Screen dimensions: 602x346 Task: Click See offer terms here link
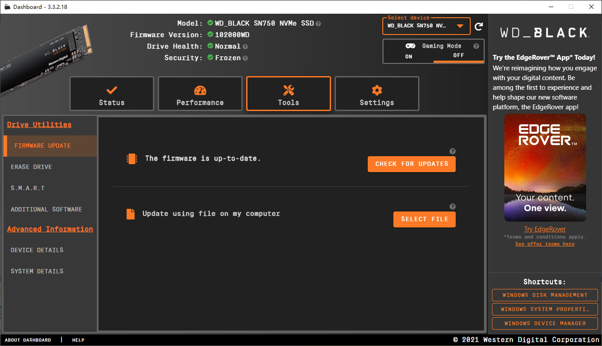coord(545,244)
